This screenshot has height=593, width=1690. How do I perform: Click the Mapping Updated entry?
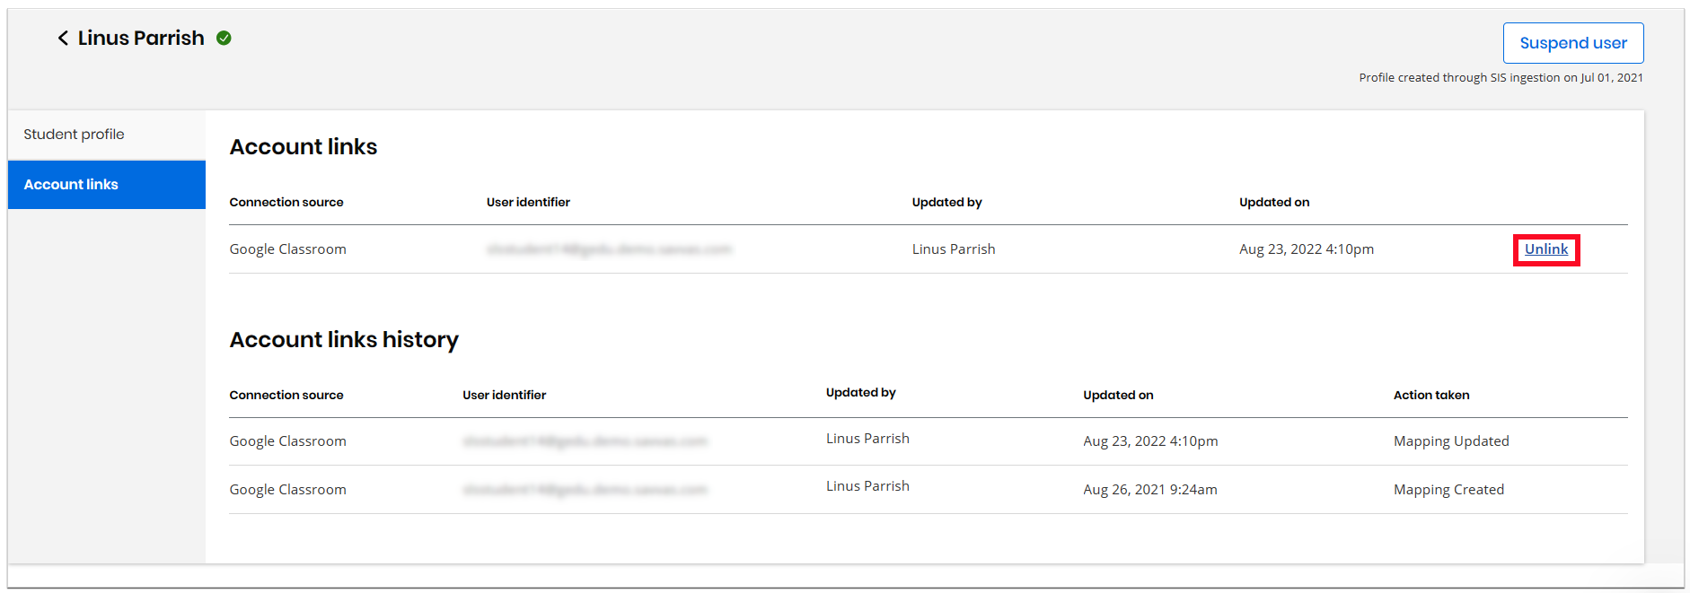click(x=1451, y=441)
